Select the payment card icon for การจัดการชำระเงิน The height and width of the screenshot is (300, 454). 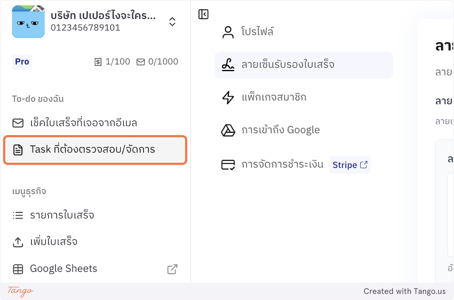tap(229, 165)
